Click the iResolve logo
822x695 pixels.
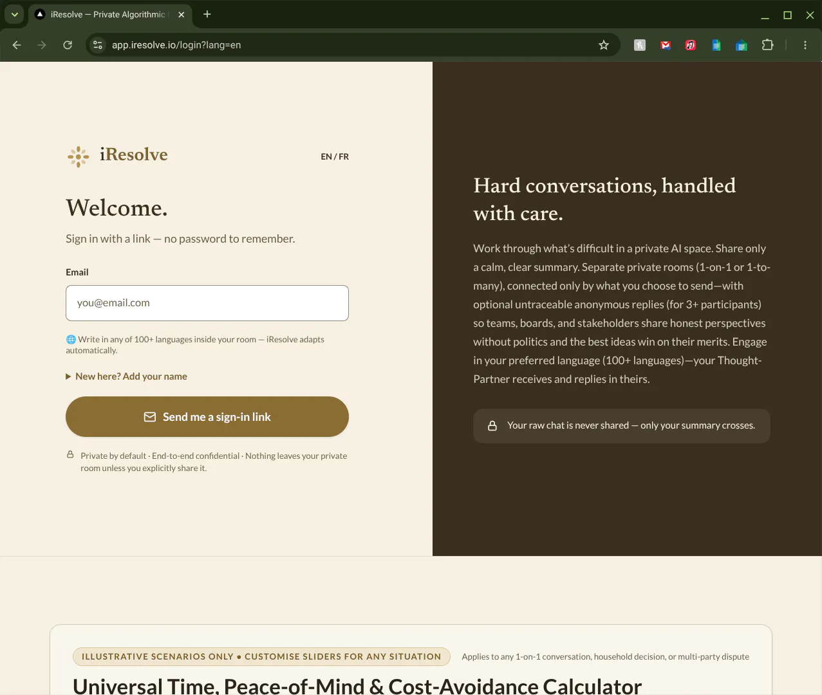[118, 156]
